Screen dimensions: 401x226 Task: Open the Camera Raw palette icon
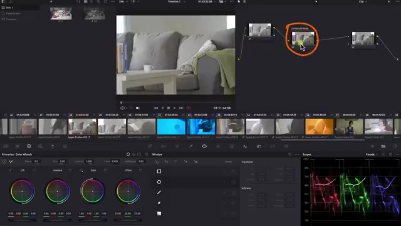coord(6,146)
